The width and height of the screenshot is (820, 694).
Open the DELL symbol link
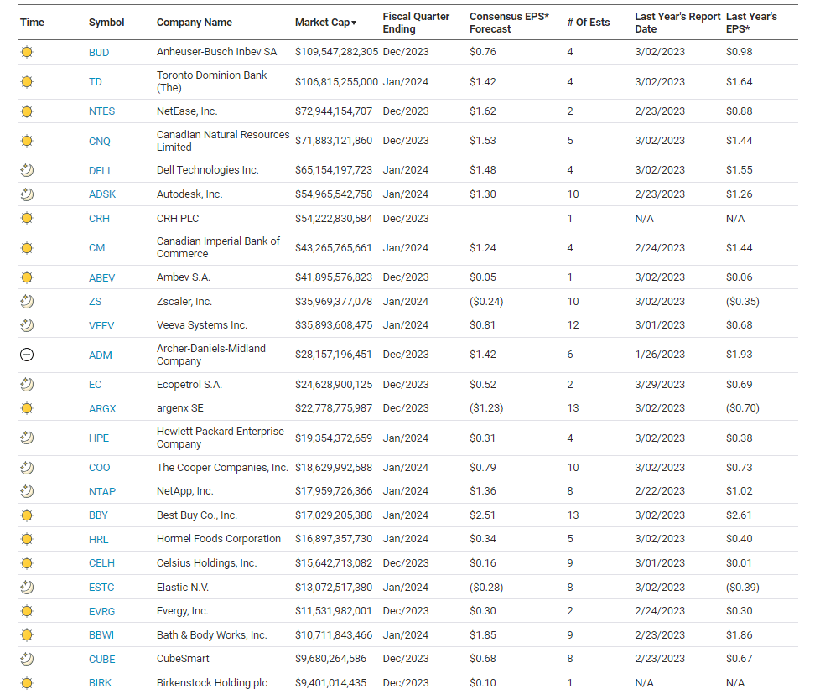click(x=101, y=170)
